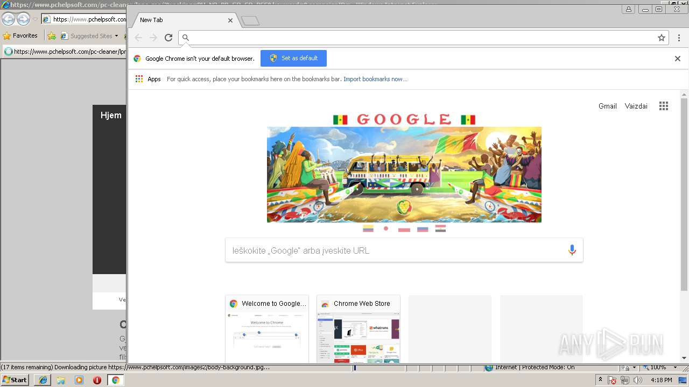Close the New Tab tab

click(230, 20)
